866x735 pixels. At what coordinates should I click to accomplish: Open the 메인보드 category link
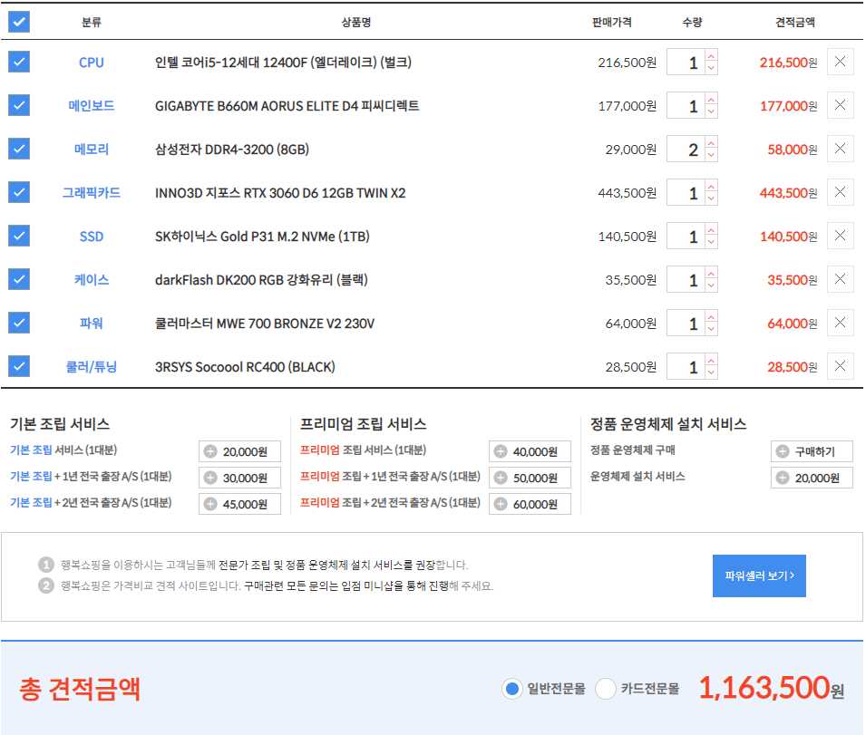tap(91, 105)
